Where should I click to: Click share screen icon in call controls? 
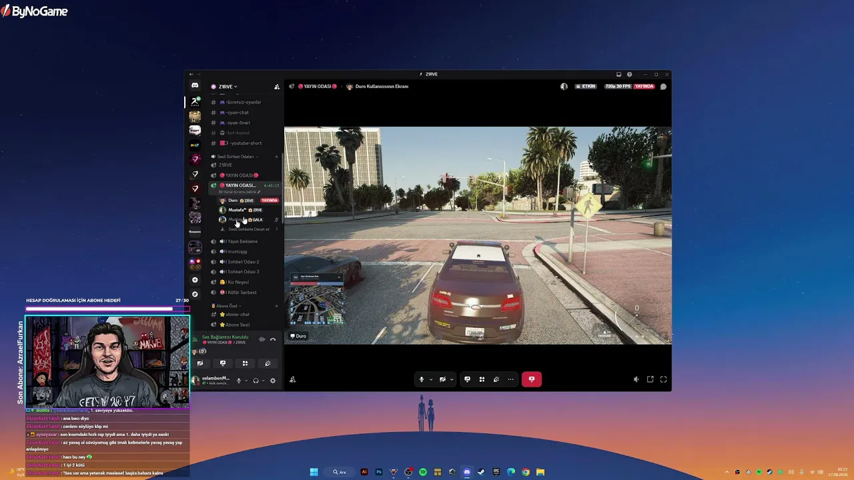(467, 379)
